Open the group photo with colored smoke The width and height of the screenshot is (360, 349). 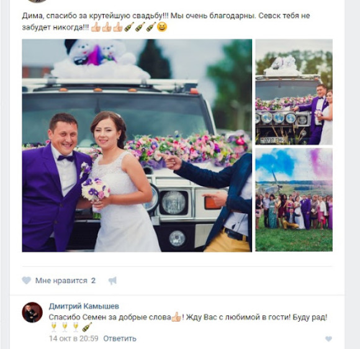coord(294,200)
